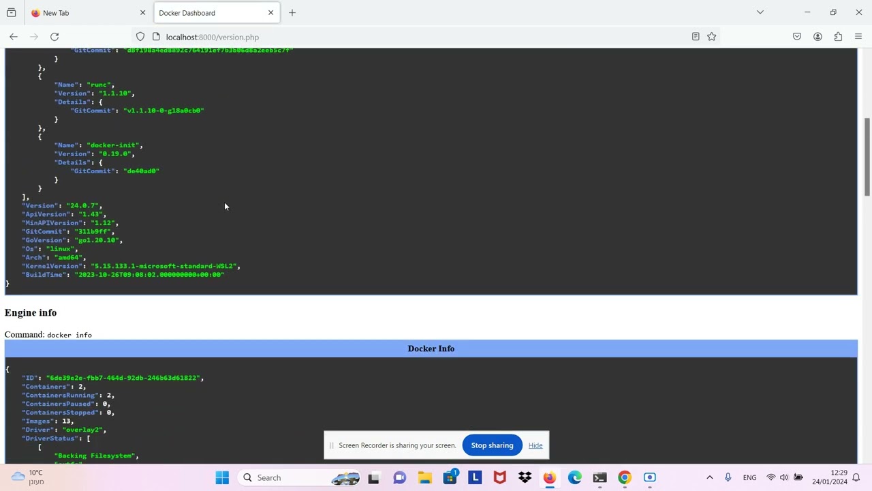Click the "24.0.7" version value
This screenshot has height=491, width=872.
(x=82, y=205)
